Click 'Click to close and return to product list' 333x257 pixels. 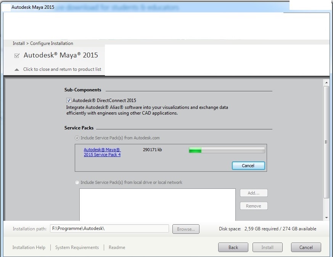[62, 69]
